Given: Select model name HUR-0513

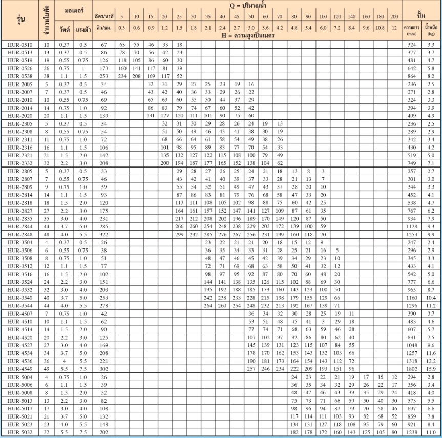Looking at the screenshot, I should click(20, 52).
